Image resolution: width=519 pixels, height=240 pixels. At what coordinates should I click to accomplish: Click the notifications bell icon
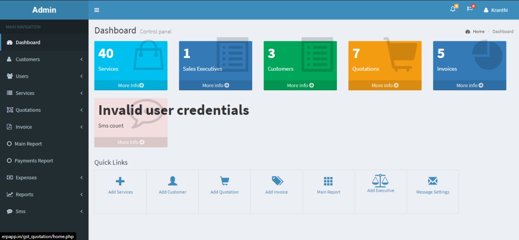point(453,9)
